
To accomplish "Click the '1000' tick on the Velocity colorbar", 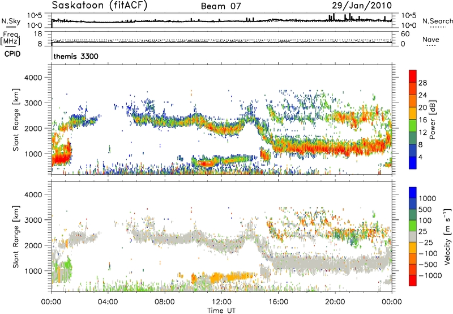I will 427,198.
